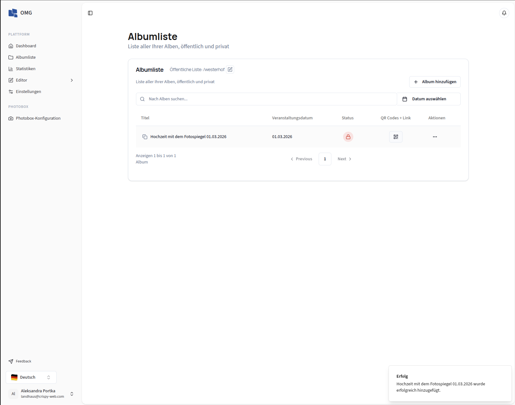Copy icon beside Hochzeit album title

145,137
